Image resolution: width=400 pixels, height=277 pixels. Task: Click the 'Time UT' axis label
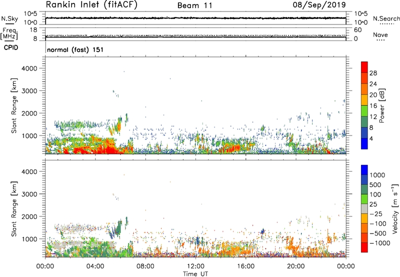point(195,274)
